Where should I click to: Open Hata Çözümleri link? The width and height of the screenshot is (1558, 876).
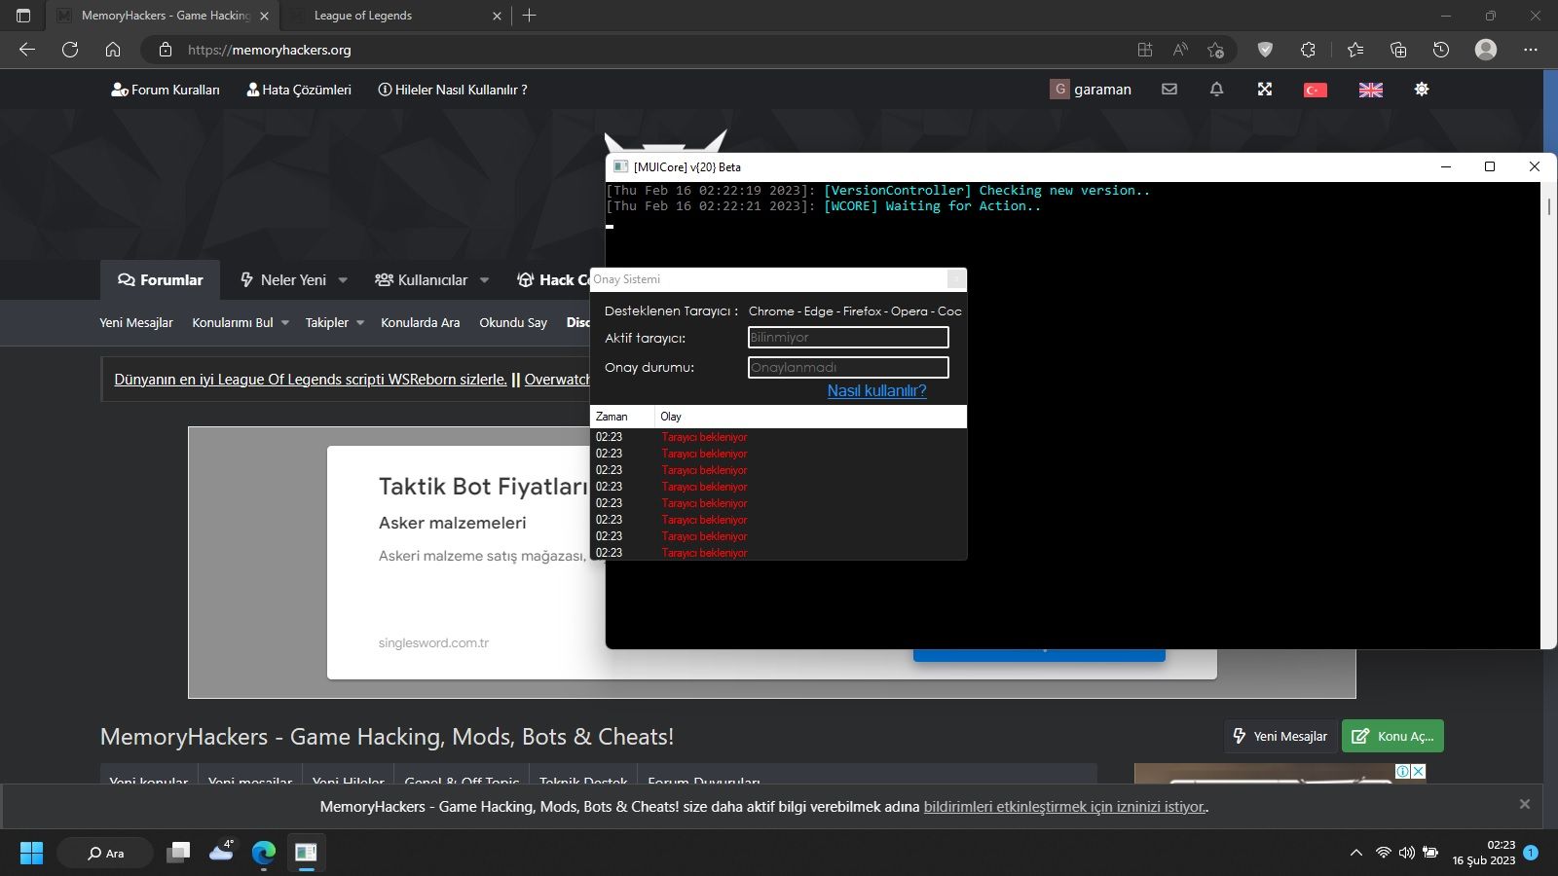299,90
